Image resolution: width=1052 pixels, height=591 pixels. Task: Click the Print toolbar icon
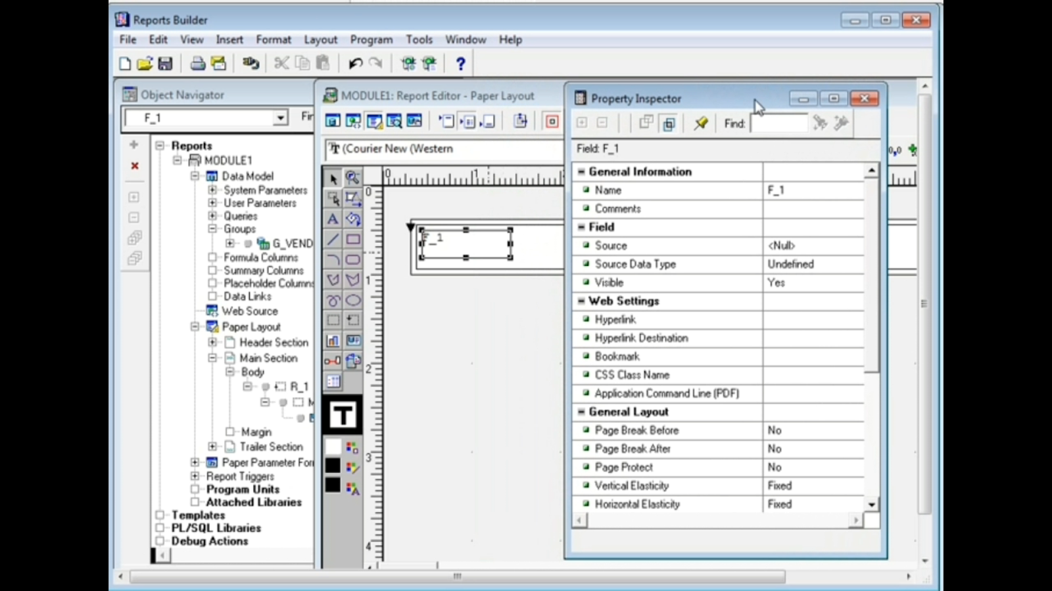[197, 63]
